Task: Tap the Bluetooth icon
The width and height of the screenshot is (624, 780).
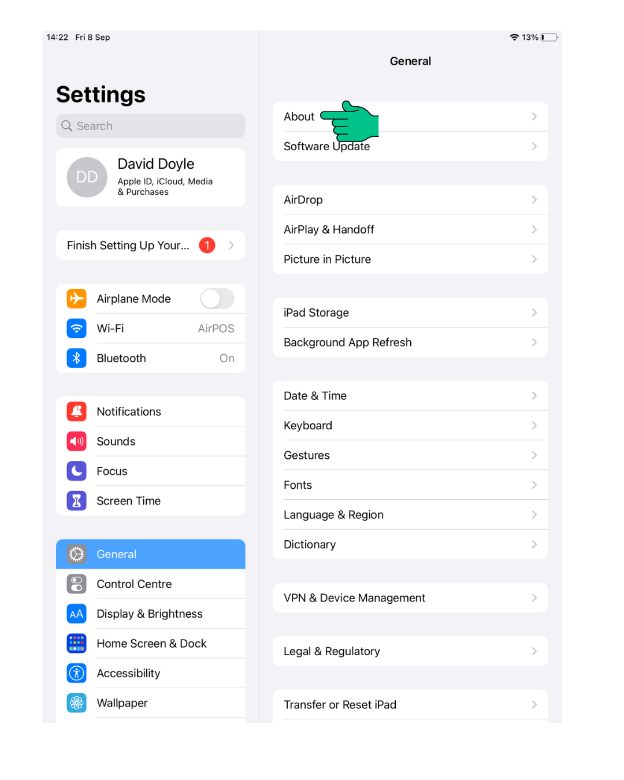Action: pyautogui.click(x=76, y=358)
